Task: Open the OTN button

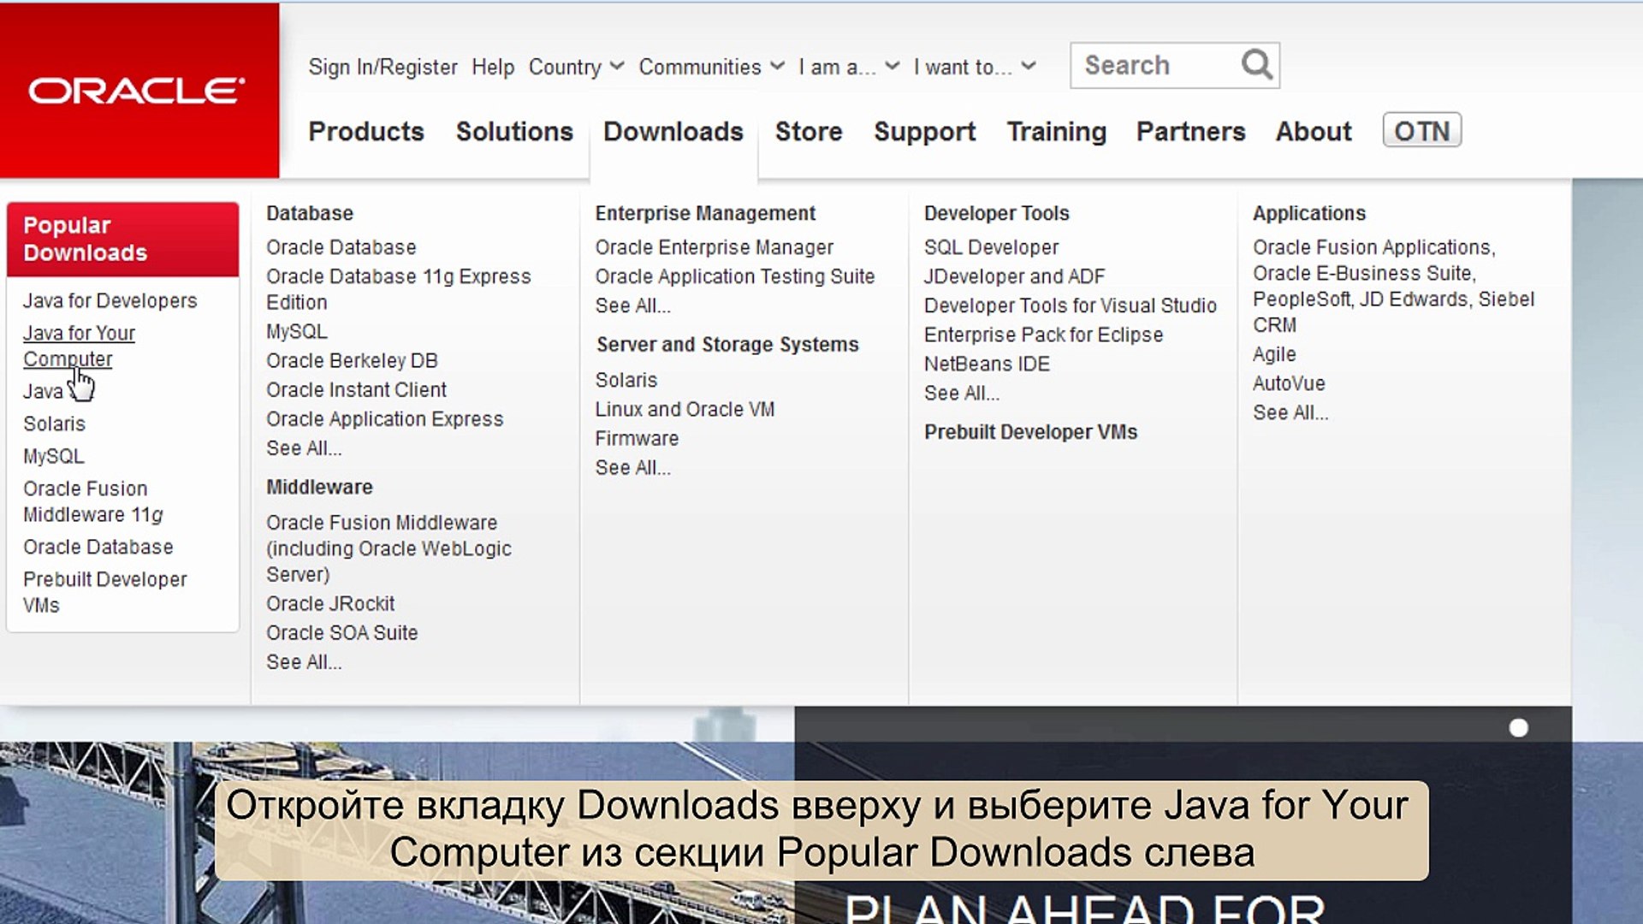Action: click(x=1421, y=131)
